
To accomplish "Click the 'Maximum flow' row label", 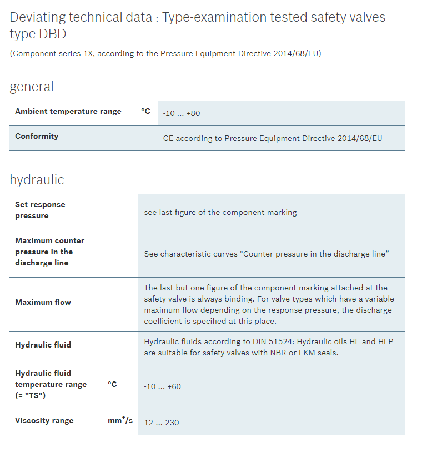I will click(43, 302).
